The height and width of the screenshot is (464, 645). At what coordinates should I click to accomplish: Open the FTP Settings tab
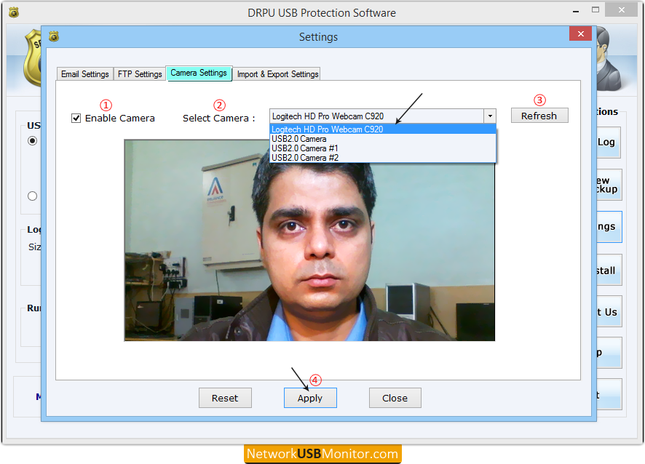140,74
